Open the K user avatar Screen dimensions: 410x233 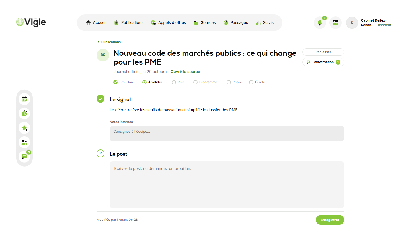pyautogui.click(x=352, y=23)
